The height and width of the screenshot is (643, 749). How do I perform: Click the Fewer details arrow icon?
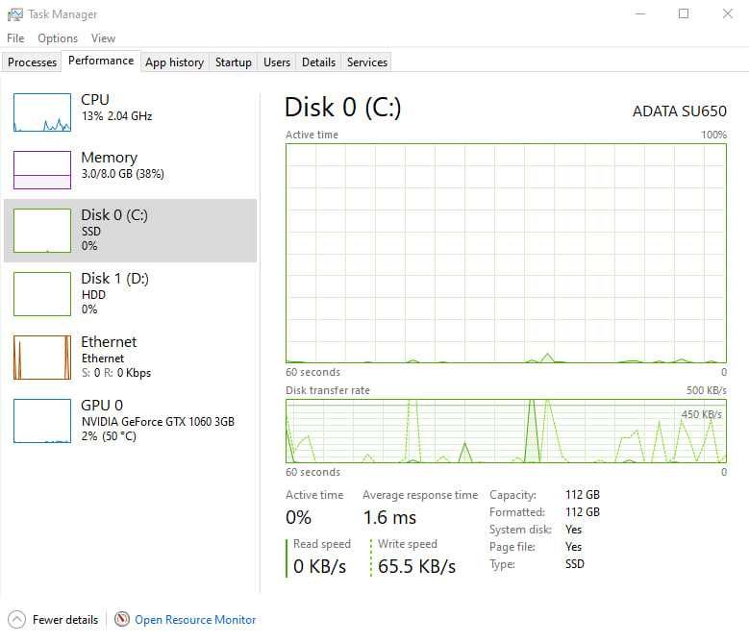click(x=16, y=620)
